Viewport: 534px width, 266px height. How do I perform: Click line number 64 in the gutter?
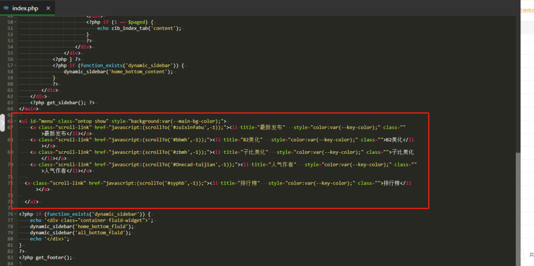coord(10,108)
